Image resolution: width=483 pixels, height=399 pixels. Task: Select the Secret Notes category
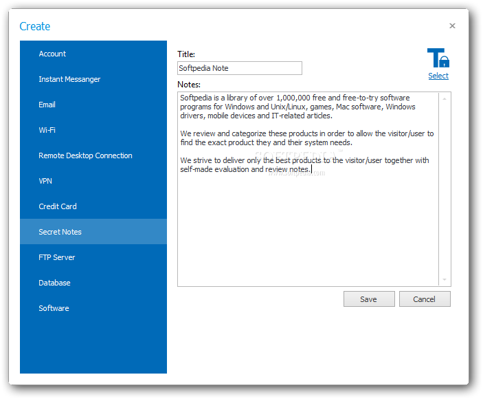(x=93, y=232)
